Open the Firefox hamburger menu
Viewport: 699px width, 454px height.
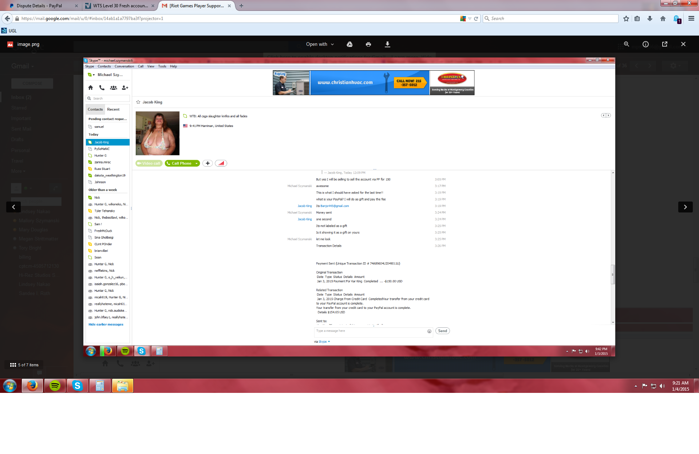click(x=691, y=19)
